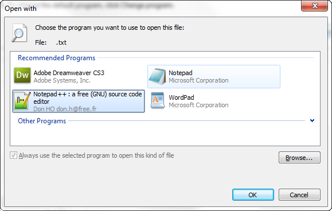Click the Always use the selected program label
The image size is (332, 211).
[x=96, y=155]
